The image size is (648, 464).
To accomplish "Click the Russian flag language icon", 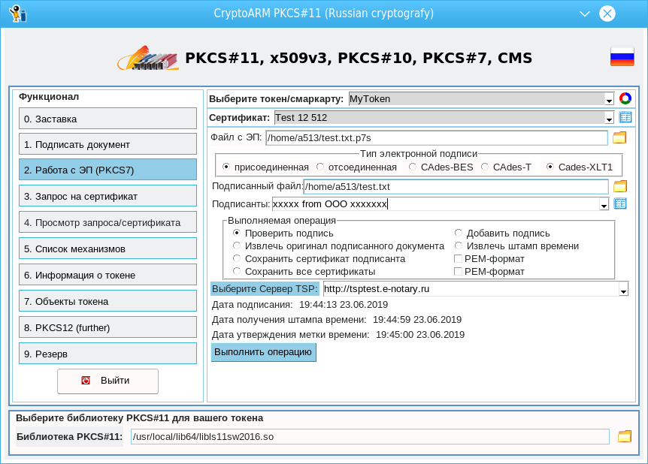I will (622, 56).
